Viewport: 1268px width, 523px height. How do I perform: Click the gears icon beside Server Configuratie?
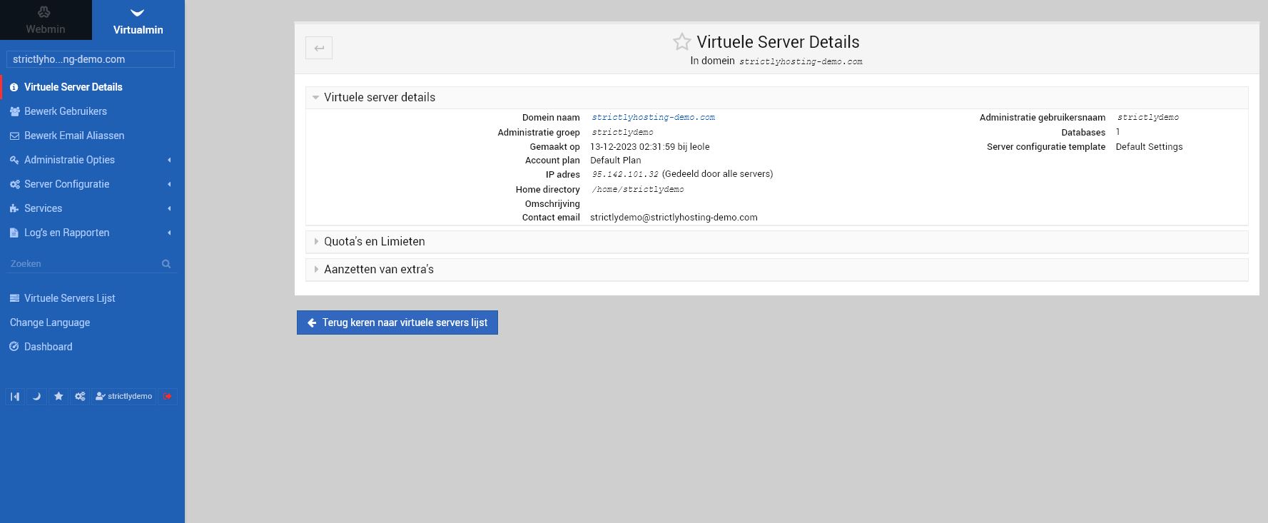14,184
